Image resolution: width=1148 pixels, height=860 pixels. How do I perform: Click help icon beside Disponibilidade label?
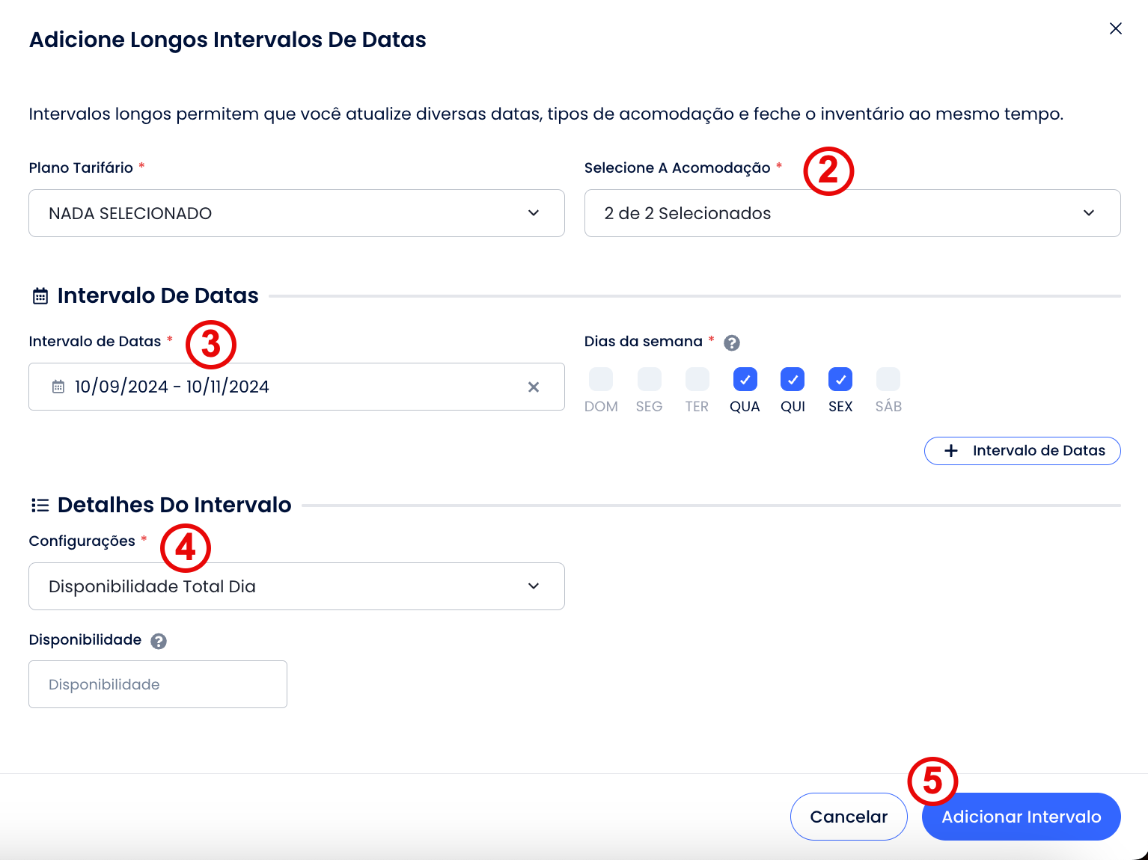tap(159, 641)
